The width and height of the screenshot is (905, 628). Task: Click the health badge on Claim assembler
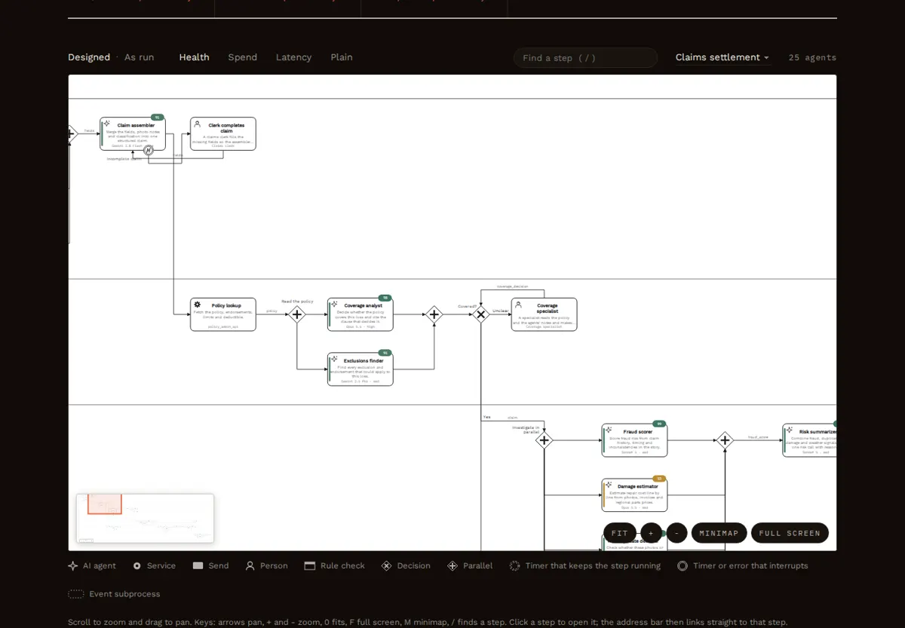pos(157,118)
